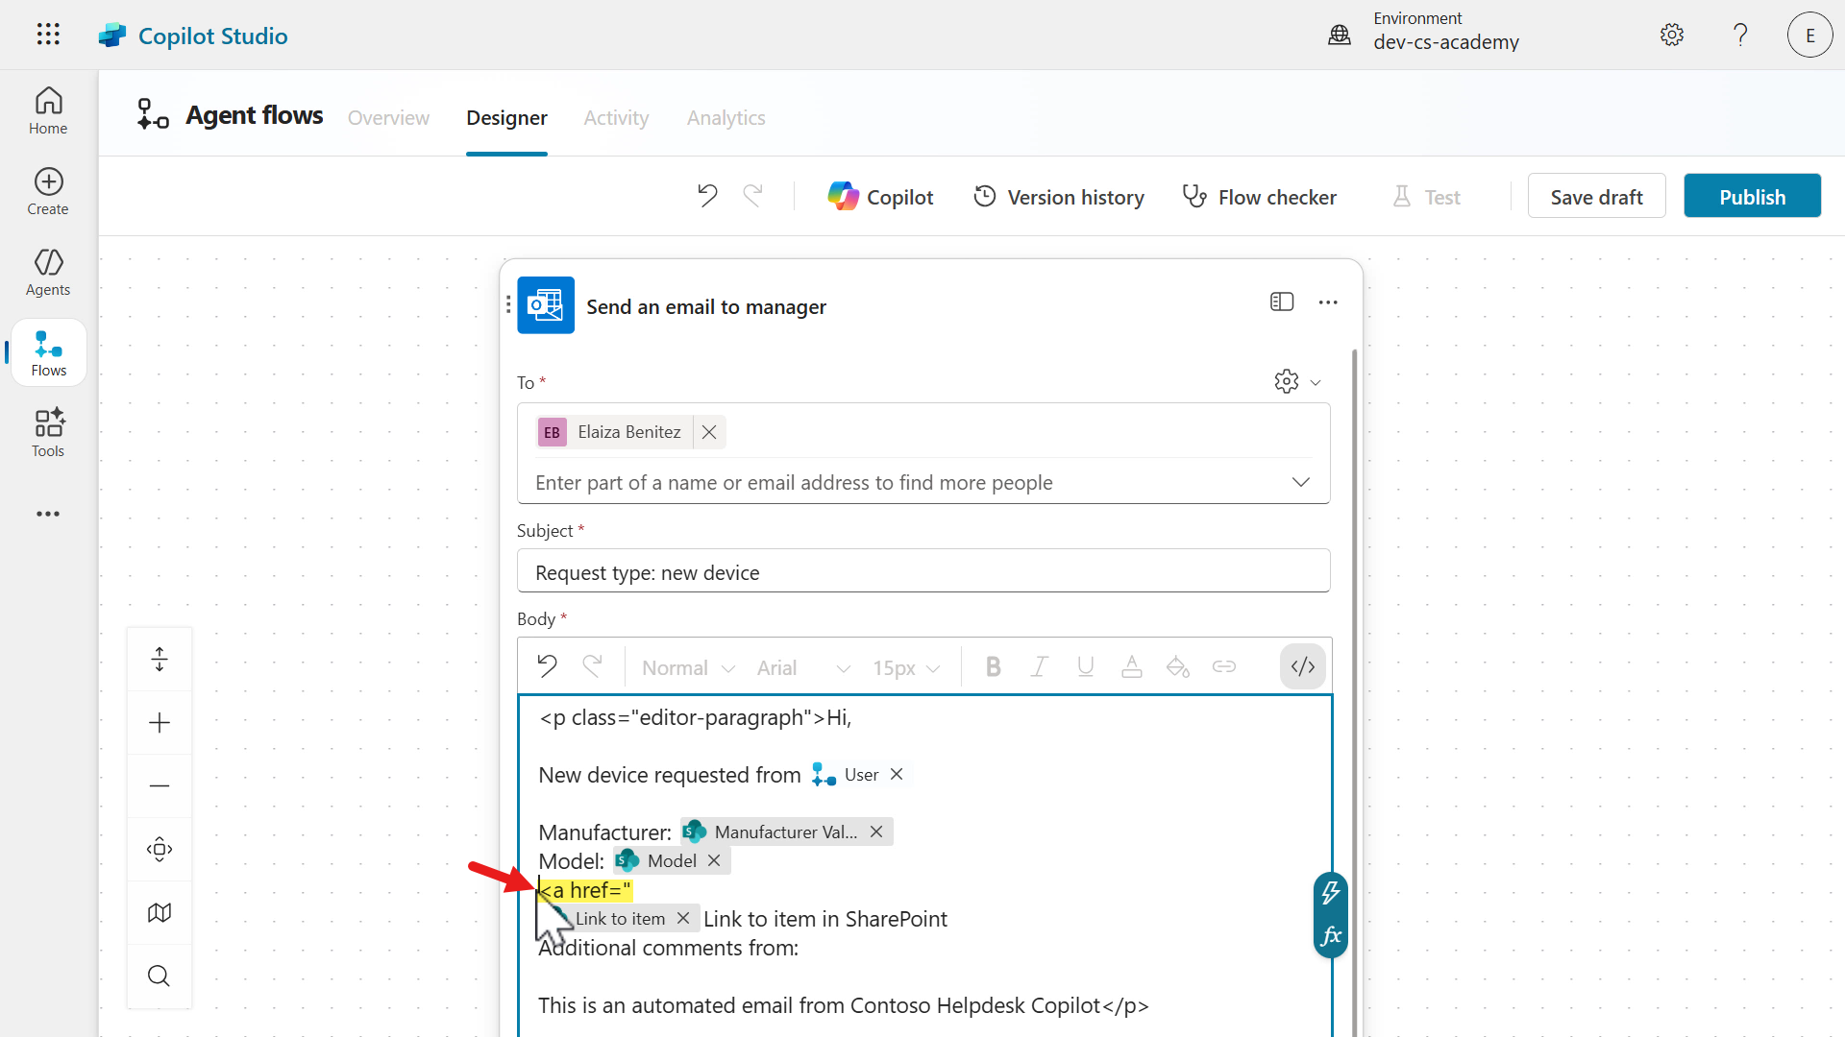
Task: Open the Tools sidebar item
Action: 48,432
